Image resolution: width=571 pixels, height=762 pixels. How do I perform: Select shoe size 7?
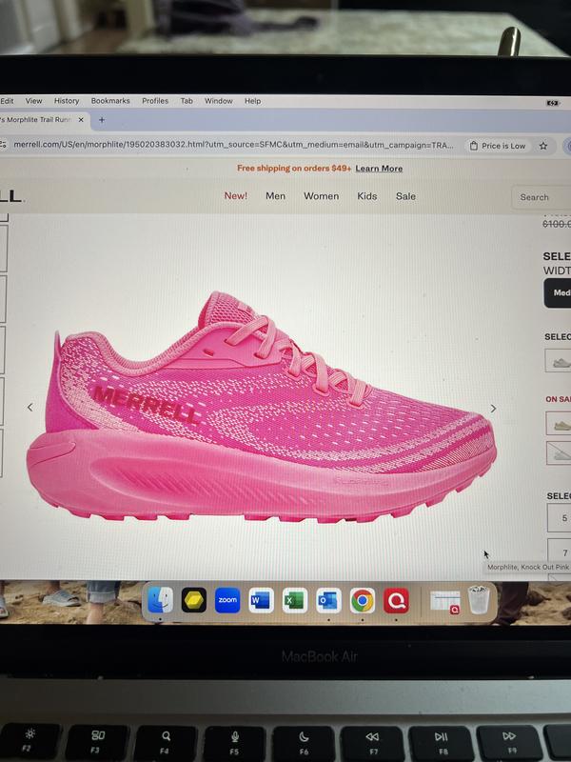(x=560, y=552)
